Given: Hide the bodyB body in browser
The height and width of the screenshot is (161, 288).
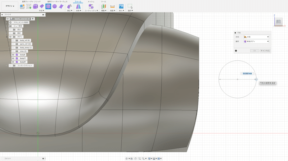Looking at the screenshot, I should 13,55.
